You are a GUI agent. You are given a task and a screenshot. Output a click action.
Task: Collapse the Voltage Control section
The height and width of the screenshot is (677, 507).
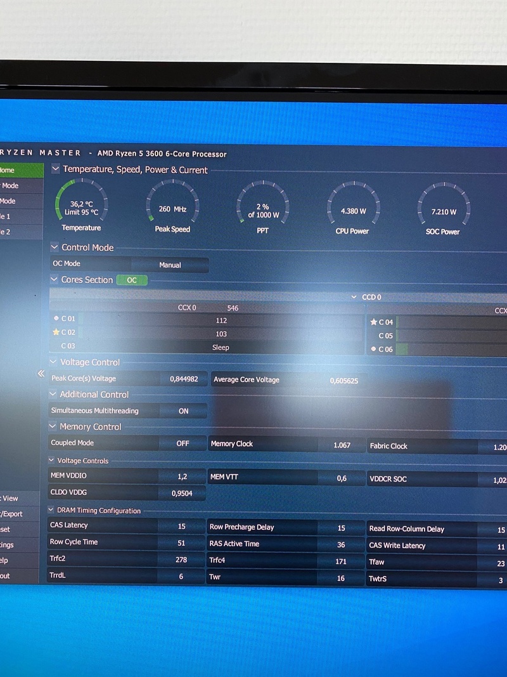tap(53, 362)
